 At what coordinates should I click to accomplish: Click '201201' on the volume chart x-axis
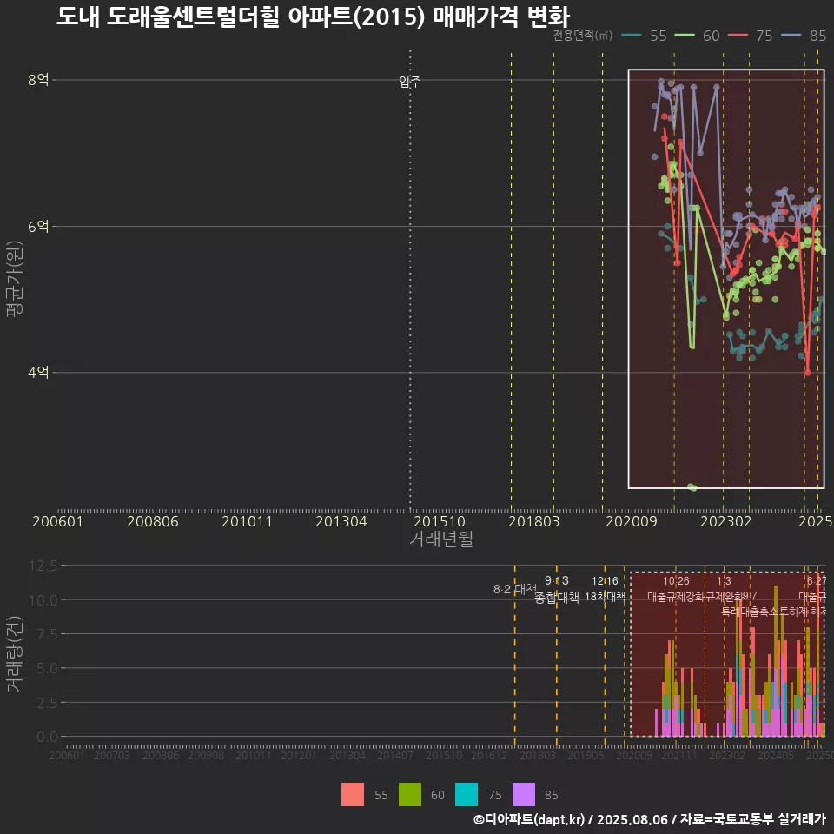(298, 755)
